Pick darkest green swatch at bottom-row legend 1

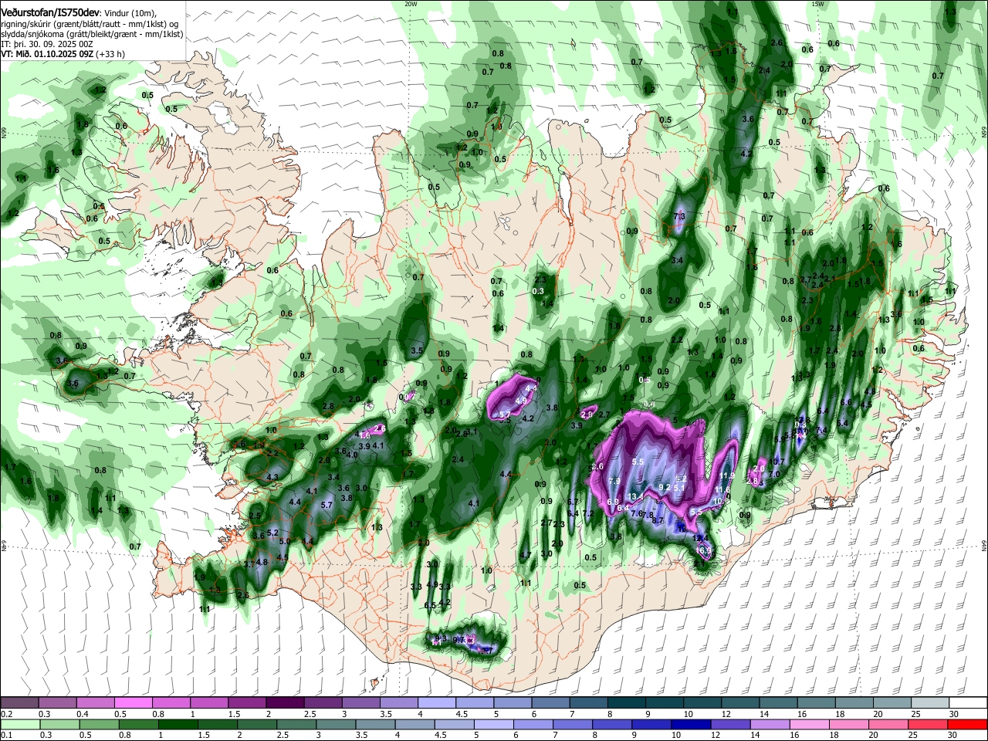pos(178,724)
